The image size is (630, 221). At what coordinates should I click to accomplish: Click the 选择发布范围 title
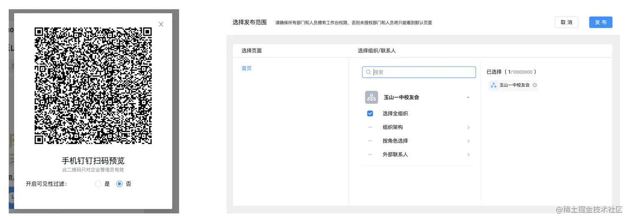tap(250, 22)
